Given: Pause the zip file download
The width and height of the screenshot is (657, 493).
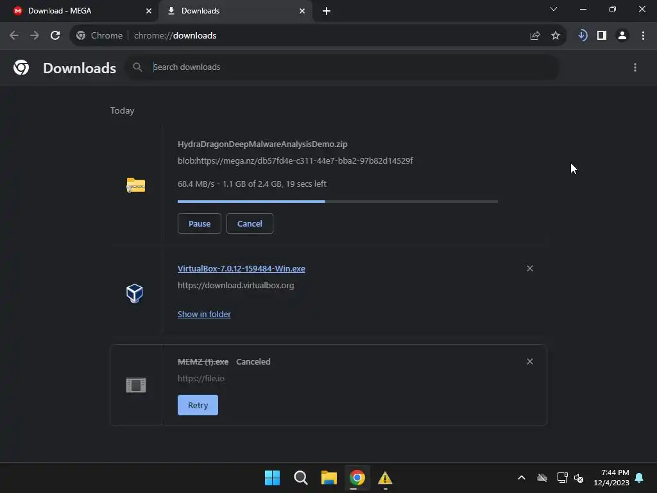Looking at the screenshot, I should 200,223.
